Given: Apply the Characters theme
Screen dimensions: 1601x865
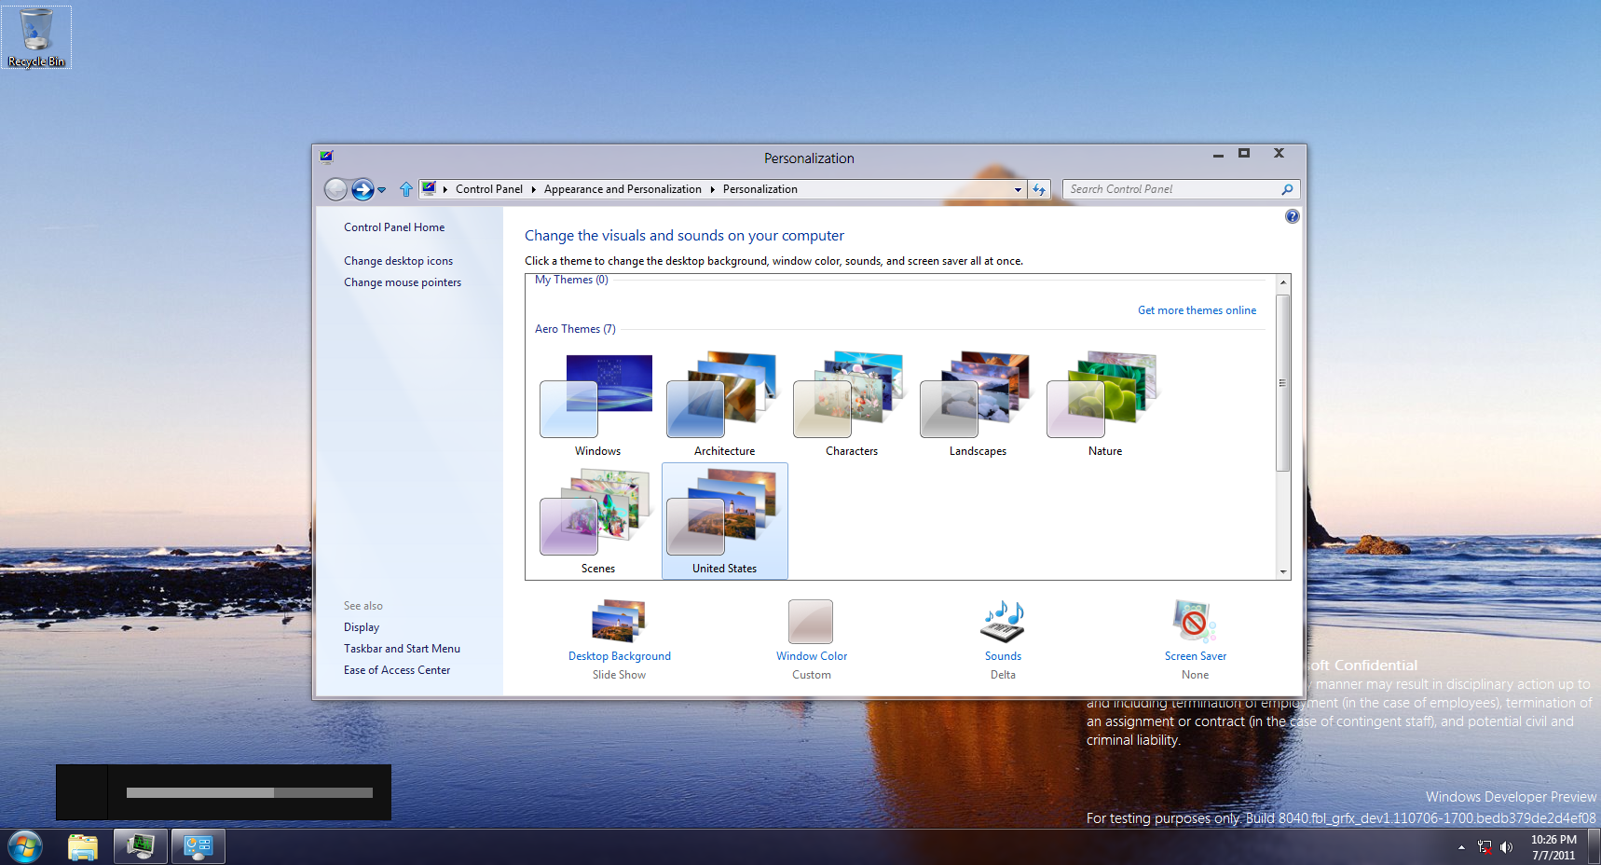Looking at the screenshot, I should 851,405.
